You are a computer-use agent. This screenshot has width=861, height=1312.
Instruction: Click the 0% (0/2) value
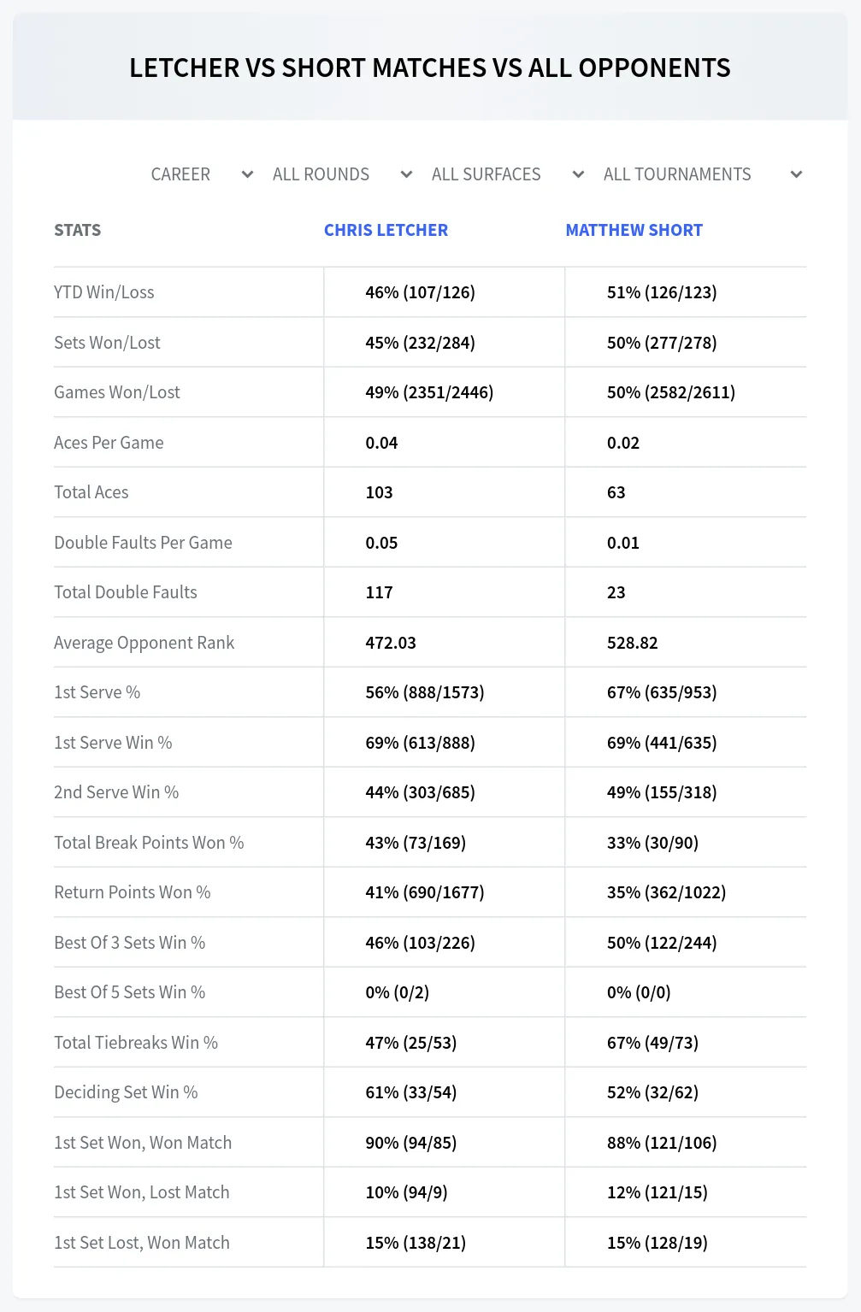coord(397,992)
